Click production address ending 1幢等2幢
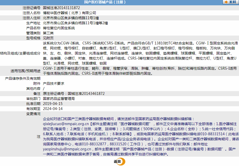The image size is (239, 166). click(x=76, y=23)
